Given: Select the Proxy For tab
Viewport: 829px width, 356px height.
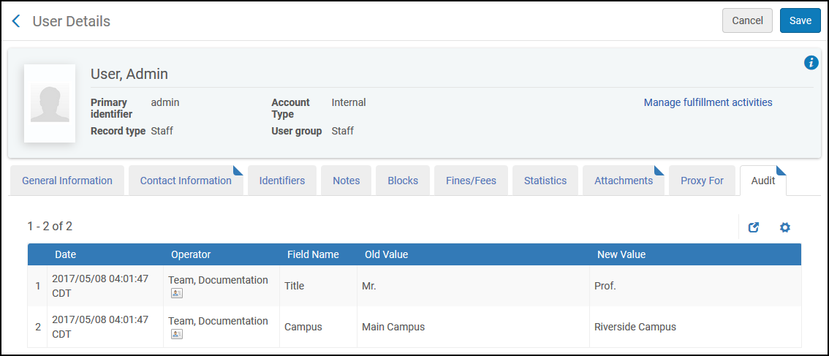Looking at the screenshot, I should coord(702,181).
